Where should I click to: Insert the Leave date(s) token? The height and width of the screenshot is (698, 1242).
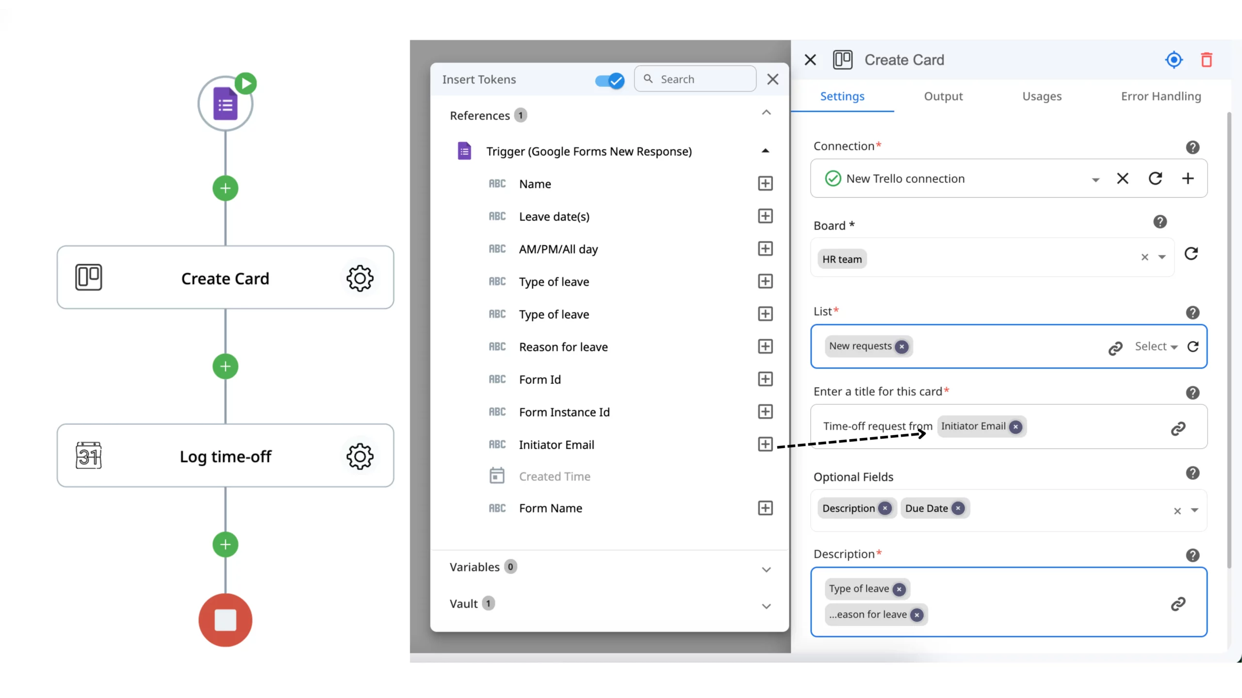765,216
